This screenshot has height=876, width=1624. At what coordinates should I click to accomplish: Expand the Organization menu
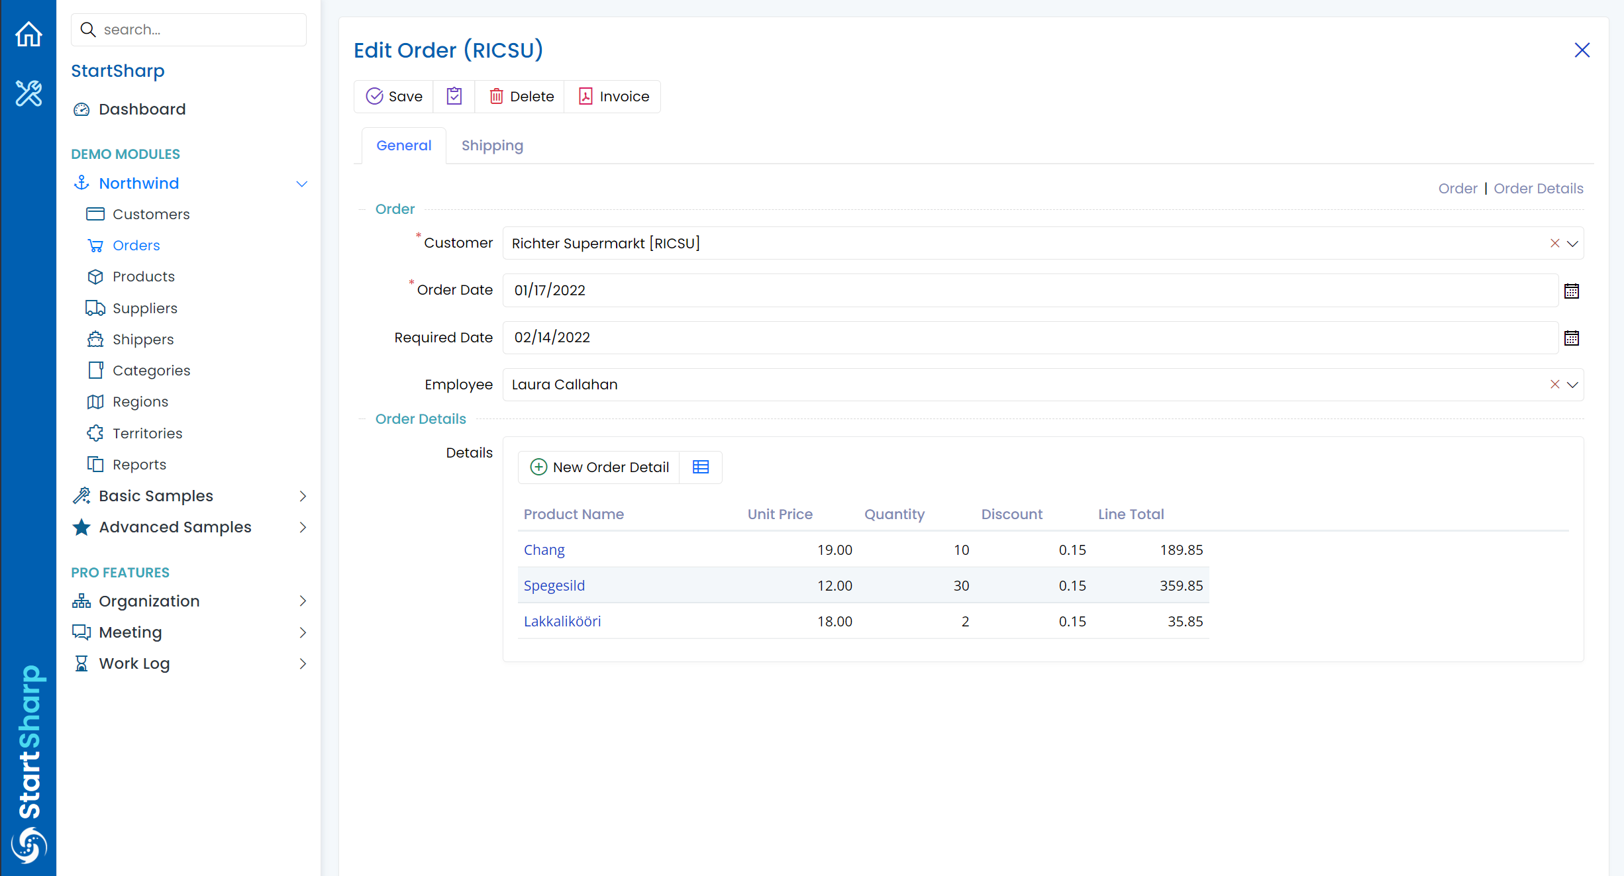click(x=302, y=601)
